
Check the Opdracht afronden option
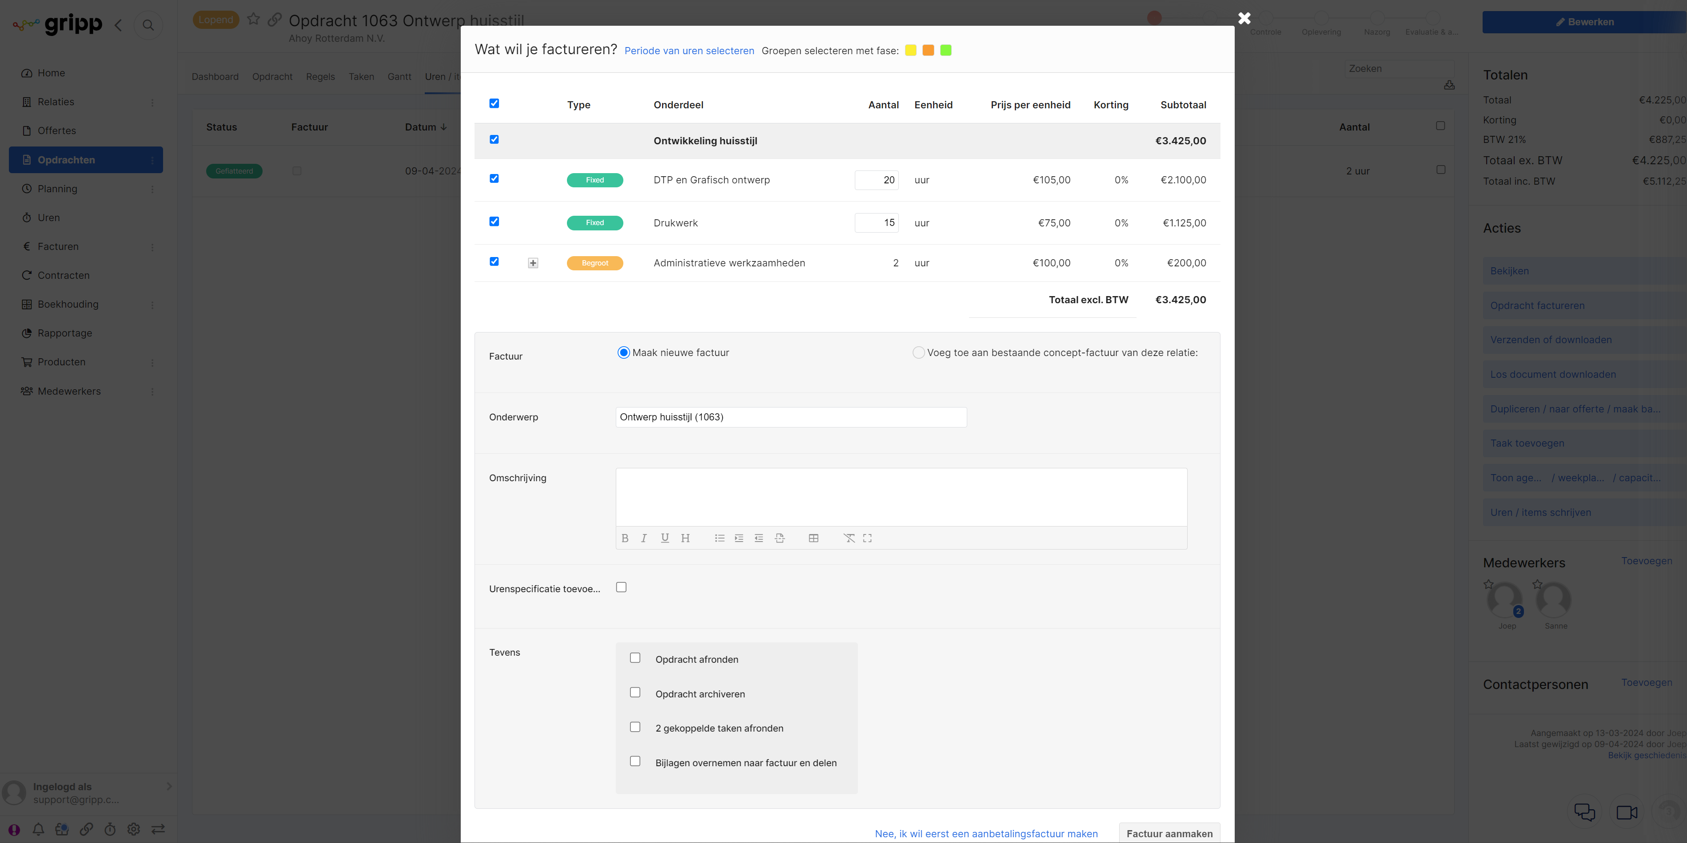(x=635, y=658)
